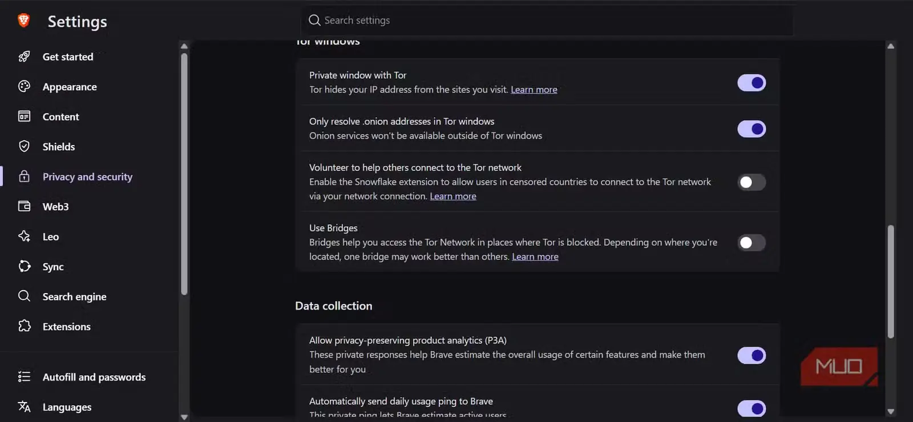The image size is (913, 422).
Task: Disable Only resolve .onion addresses toggle
Action: [752, 129]
